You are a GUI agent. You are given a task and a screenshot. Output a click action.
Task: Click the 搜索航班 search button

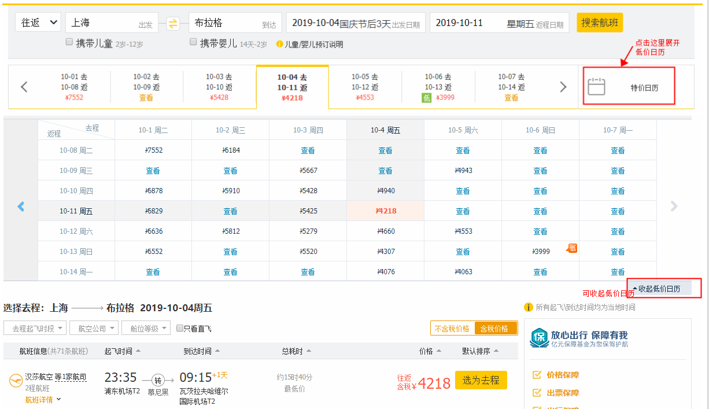599,21
